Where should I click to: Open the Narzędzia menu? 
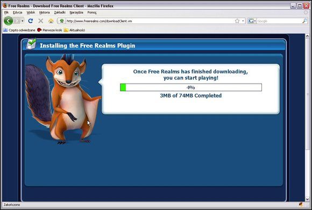tap(76, 12)
